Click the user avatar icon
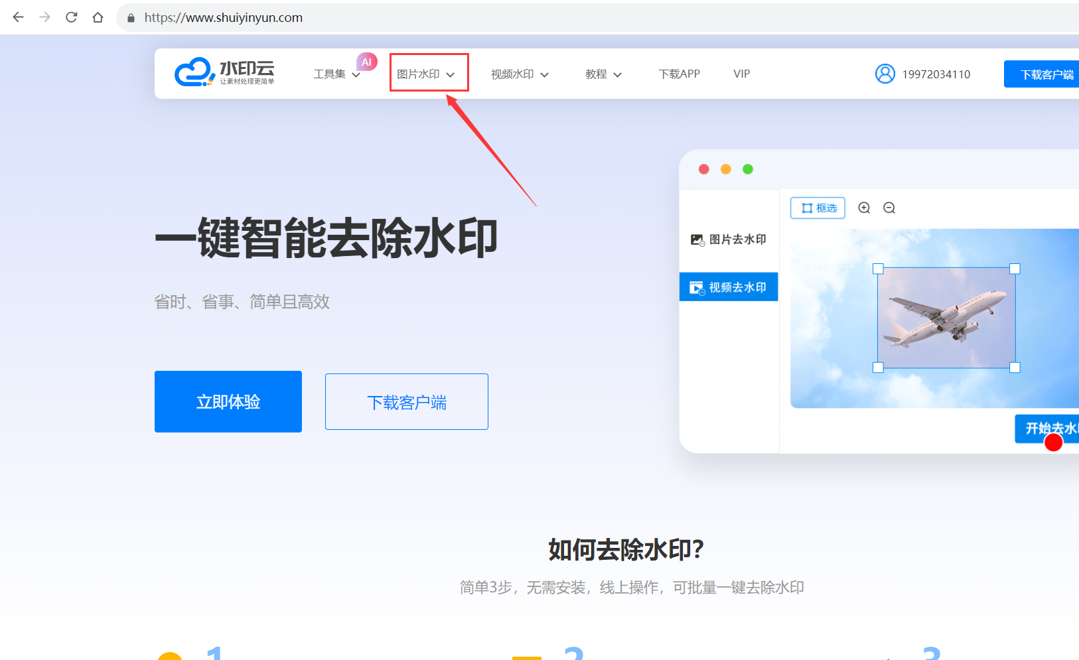This screenshot has width=1079, height=660. [885, 74]
